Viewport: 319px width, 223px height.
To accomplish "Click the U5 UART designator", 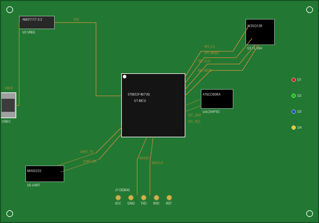I will tap(33, 185).
